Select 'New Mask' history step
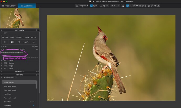 click(7, 94)
